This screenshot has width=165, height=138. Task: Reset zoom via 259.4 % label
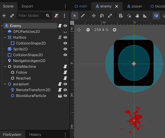click(x=101, y=30)
